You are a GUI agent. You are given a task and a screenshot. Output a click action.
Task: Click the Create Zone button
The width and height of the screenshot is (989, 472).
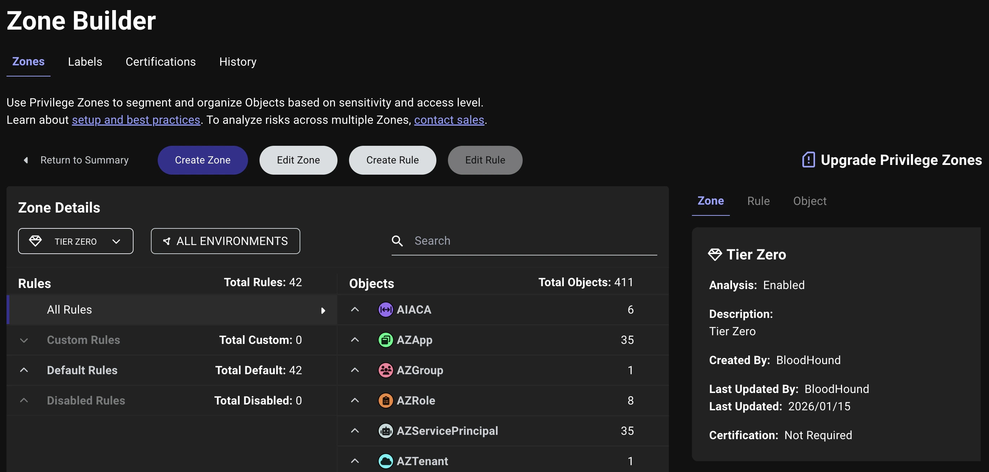point(202,160)
